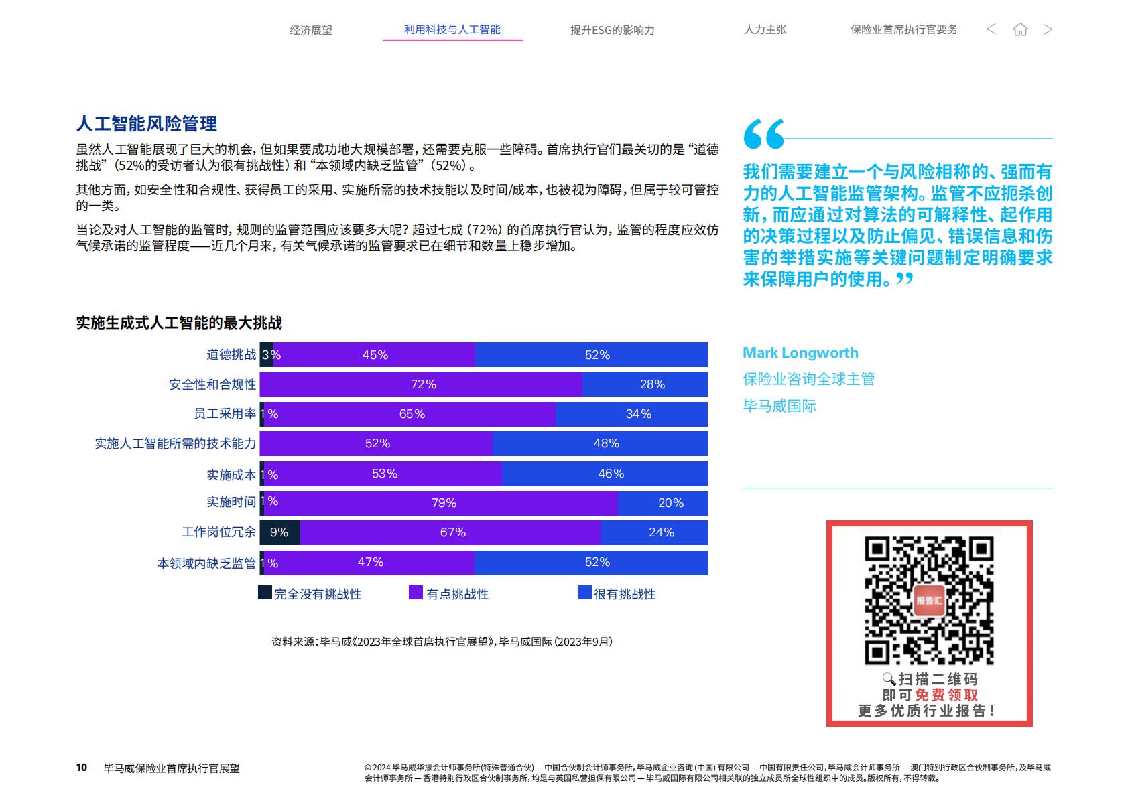1128x797 pixels.
Task: Click the blue 很有挑战性 legend swatch
Action: coord(584,593)
